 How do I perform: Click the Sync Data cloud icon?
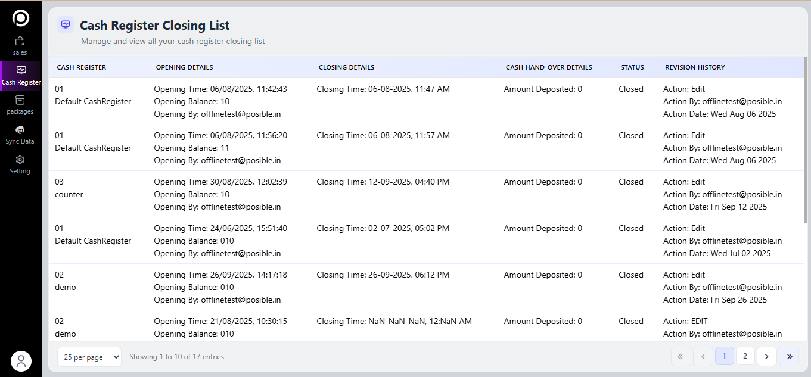(x=20, y=130)
